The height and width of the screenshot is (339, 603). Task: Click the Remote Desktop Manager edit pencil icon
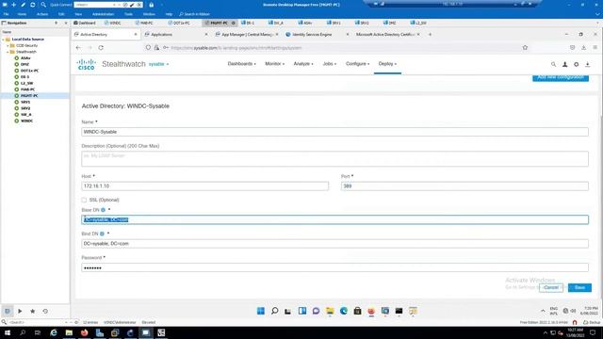[23, 5]
